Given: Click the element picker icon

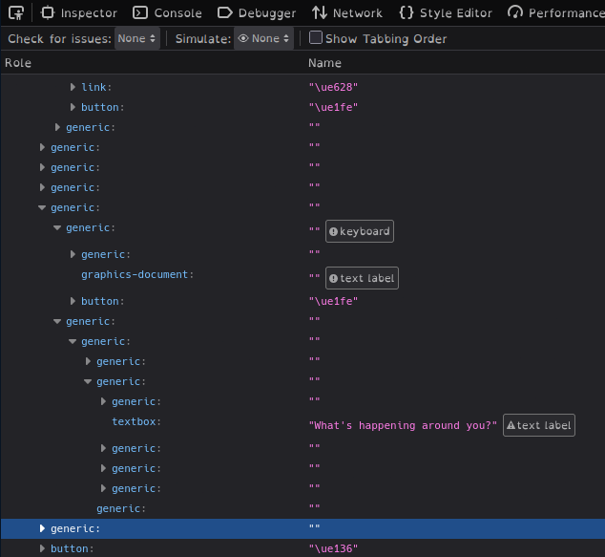Looking at the screenshot, I should click(x=15, y=12).
